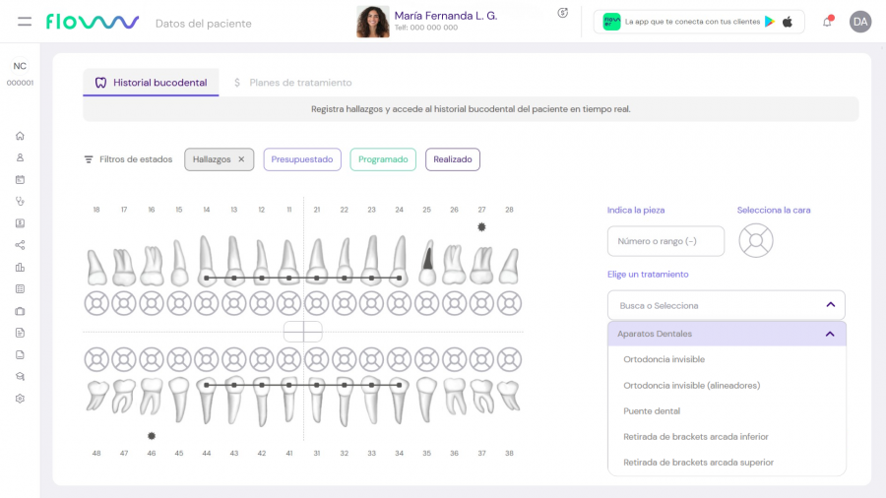Open the notifications bell
This screenshot has width=886, height=498.
click(x=827, y=22)
